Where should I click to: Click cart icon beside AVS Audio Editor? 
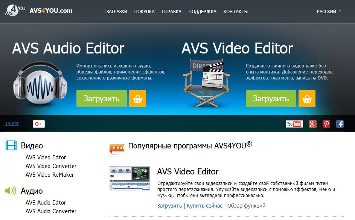click(137, 99)
